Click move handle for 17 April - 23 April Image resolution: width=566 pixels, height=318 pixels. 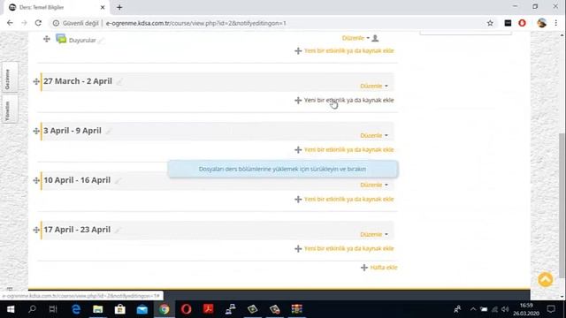(36, 230)
